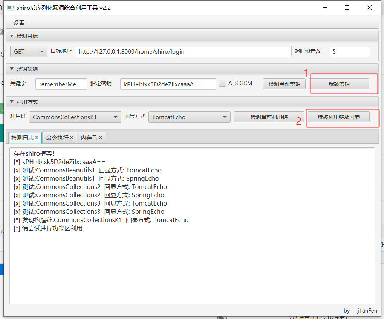384x319 pixels.
Task: Click the app icon in title bar
Action: (x=11, y=8)
